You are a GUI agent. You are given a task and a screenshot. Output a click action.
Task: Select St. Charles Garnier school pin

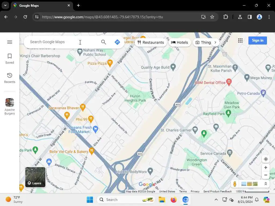[195, 130]
